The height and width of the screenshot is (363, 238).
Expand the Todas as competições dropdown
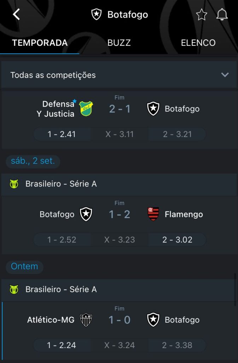pyautogui.click(x=119, y=75)
